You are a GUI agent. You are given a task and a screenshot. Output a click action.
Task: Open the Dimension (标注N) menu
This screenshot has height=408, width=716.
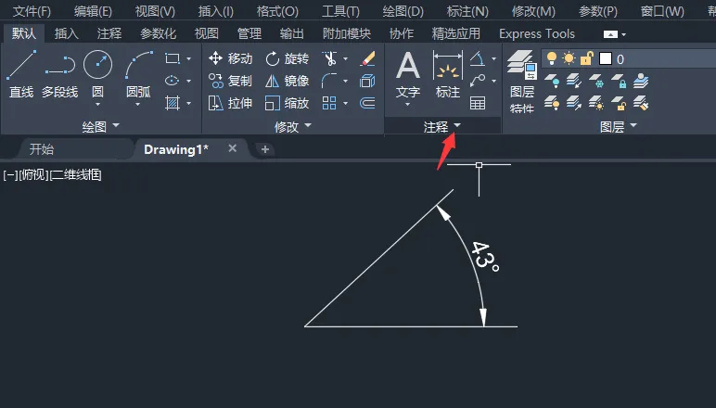coord(467,11)
